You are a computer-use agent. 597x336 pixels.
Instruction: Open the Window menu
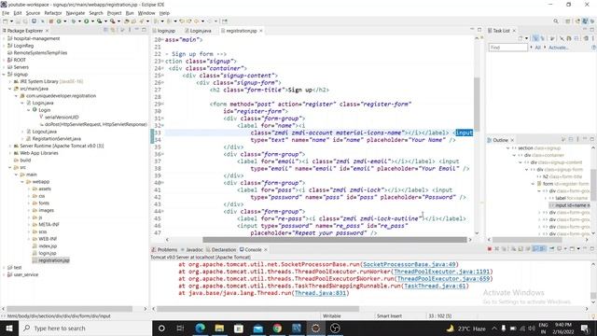(x=146, y=13)
